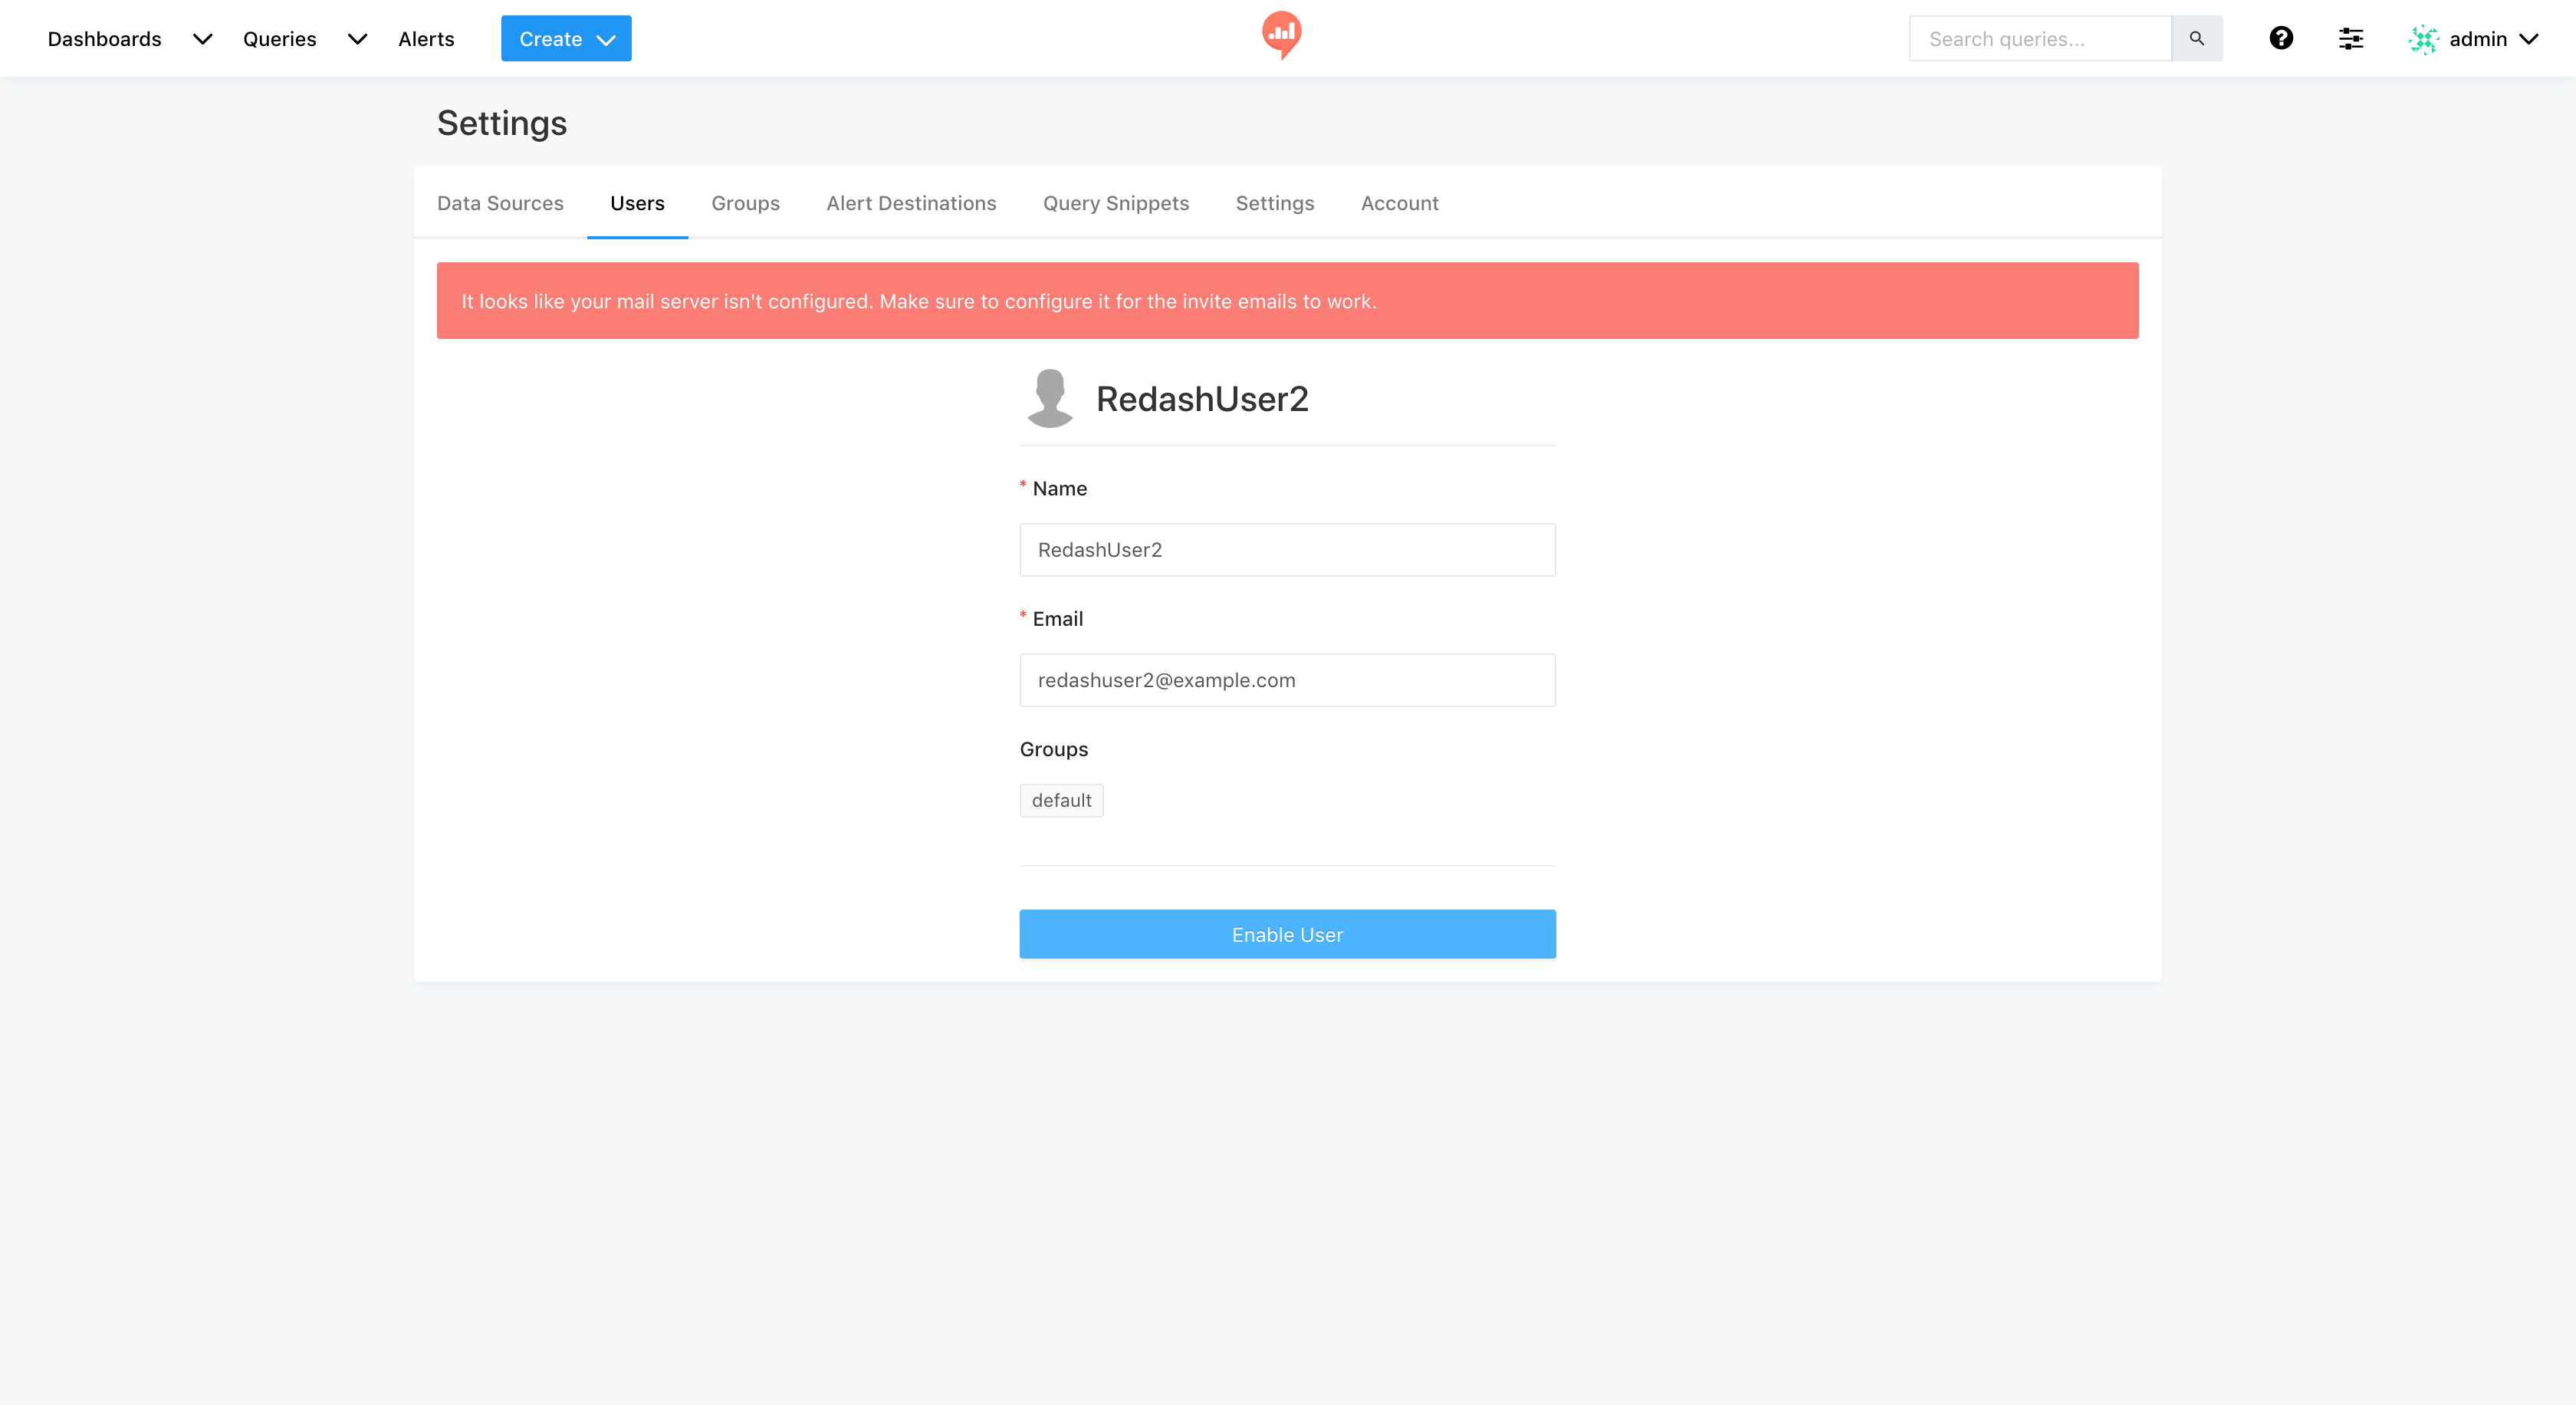The image size is (2576, 1405).
Task: Open the Alerts navigation link
Action: 425,39
